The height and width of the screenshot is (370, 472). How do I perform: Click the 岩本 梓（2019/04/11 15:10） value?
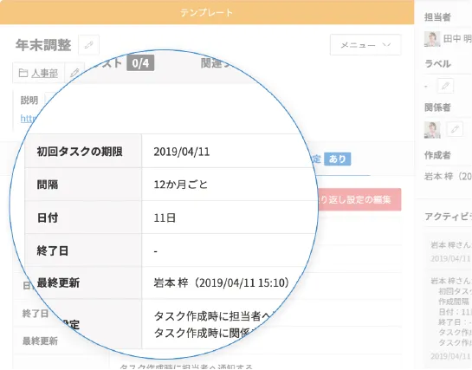(222, 282)
